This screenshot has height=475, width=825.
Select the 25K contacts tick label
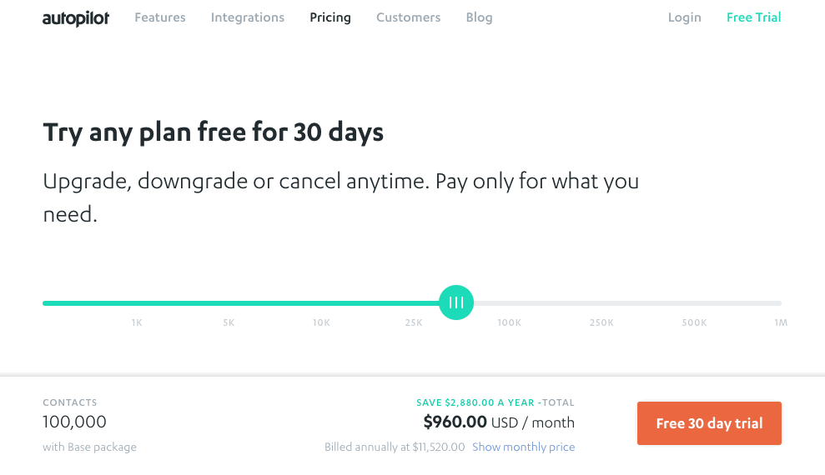pyautogui.click(x=414, y=322)
